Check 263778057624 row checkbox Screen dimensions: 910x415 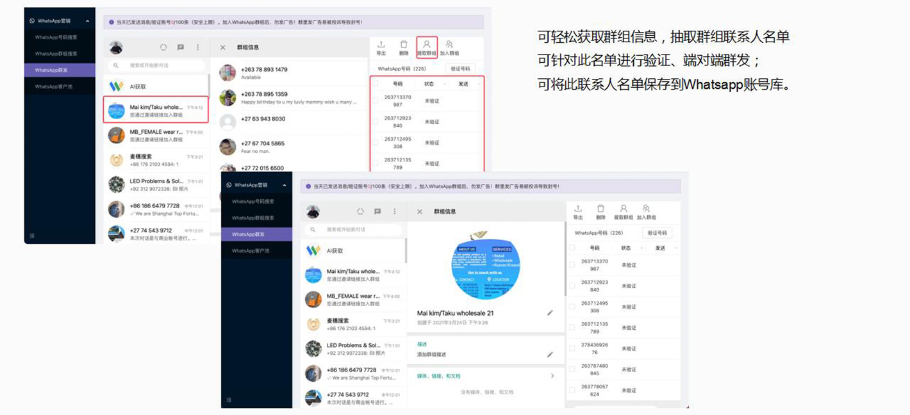pyautogui.click(x=572, y=390)
